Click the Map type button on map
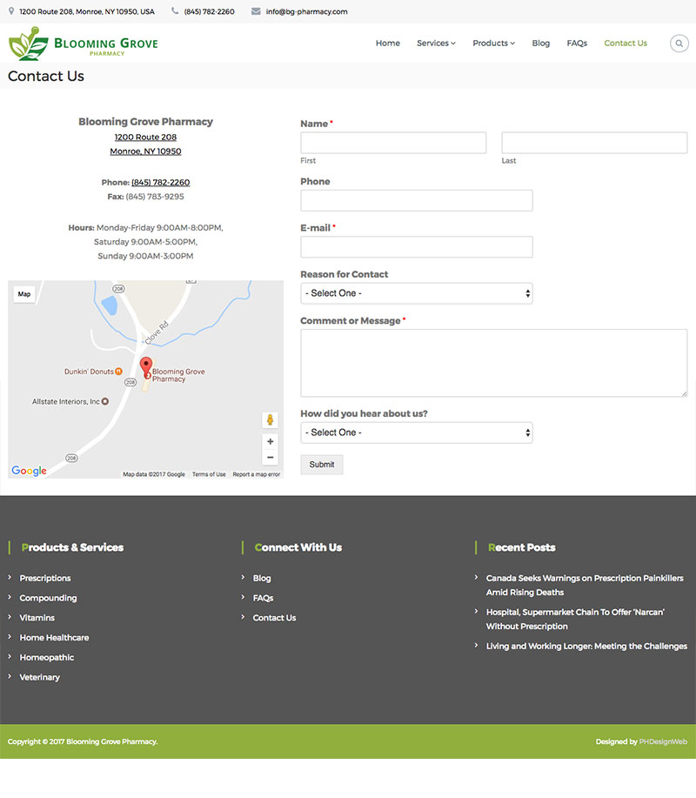This screenshot has width=696, height=798. coord(24,294)
